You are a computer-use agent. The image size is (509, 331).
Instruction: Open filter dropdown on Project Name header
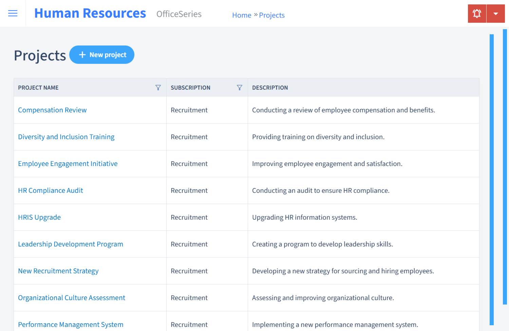click(x=158, y=87)
